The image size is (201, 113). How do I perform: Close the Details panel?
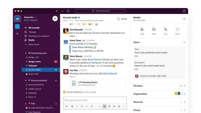(x=184, y=19)
